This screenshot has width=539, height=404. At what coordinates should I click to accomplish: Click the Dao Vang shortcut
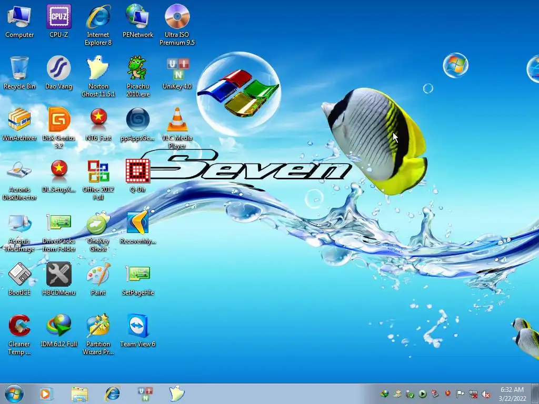[59, 74]
